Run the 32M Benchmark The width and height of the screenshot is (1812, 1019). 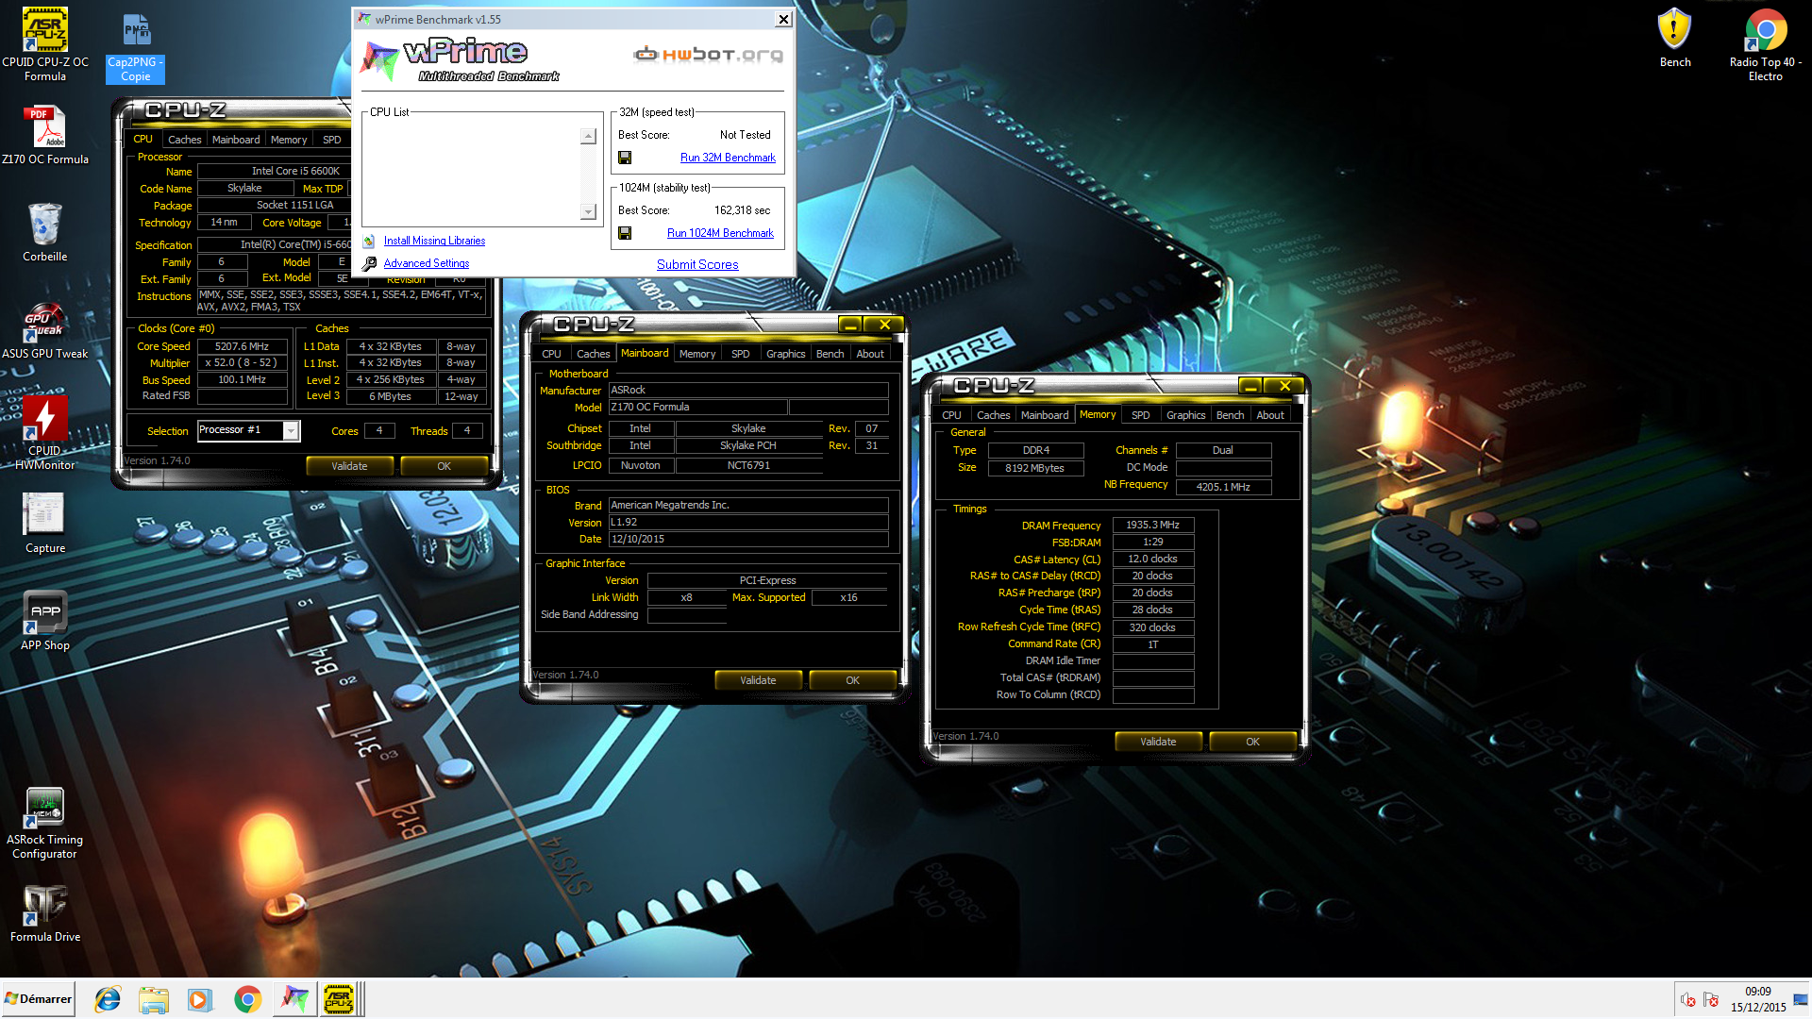coord(728,158)
